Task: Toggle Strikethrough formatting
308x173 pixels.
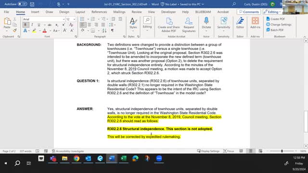Action: tap(50, 25)
